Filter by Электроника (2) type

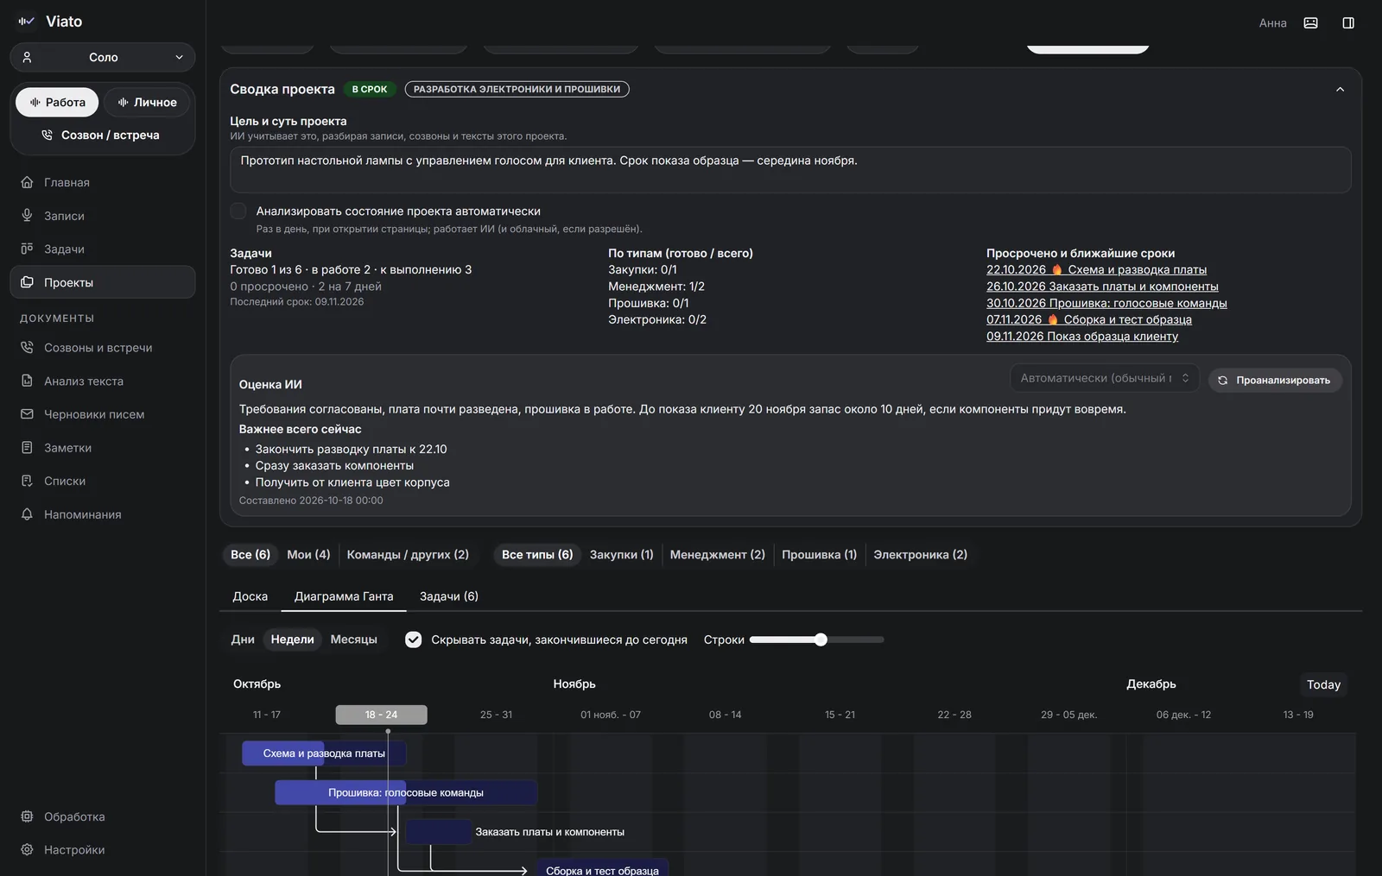(x=920, y=555)
